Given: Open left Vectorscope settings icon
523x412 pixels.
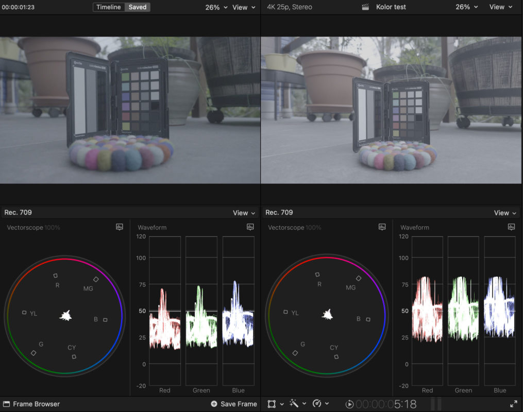Looking at the screenshot, I should click(x=120, y=227).
